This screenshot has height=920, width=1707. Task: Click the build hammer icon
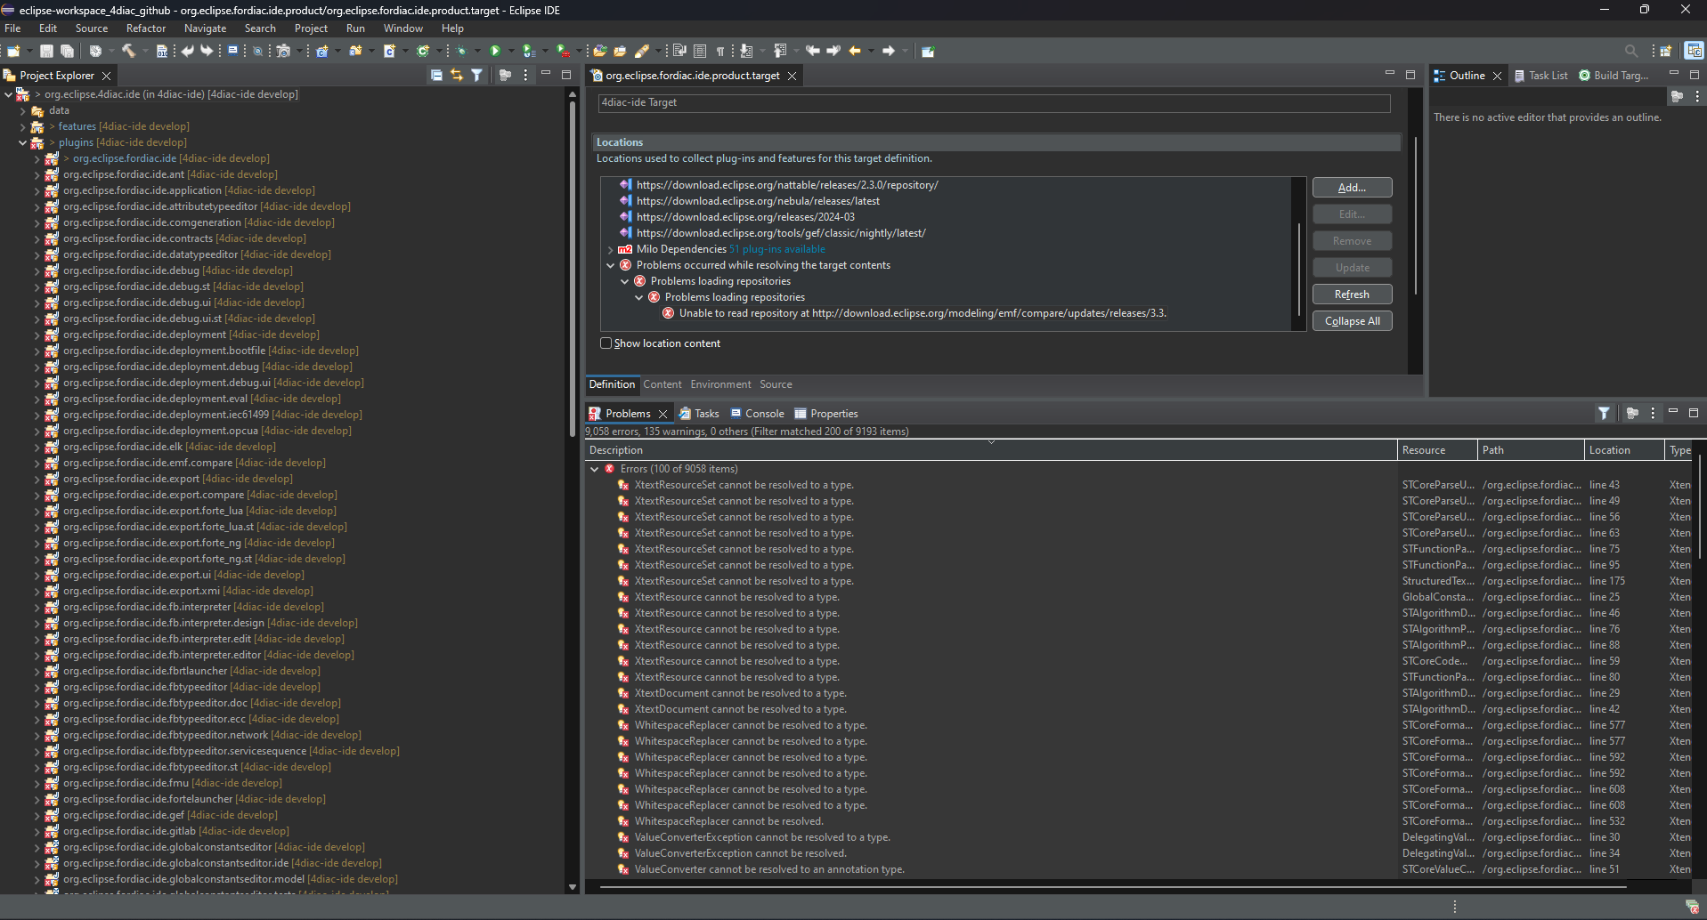[128, 51]
